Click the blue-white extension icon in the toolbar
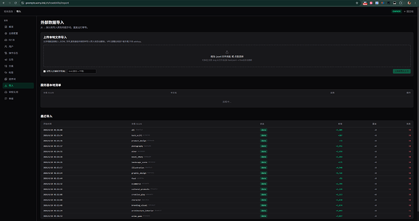Screen dimensions: 419x221 tap(376, 3)
